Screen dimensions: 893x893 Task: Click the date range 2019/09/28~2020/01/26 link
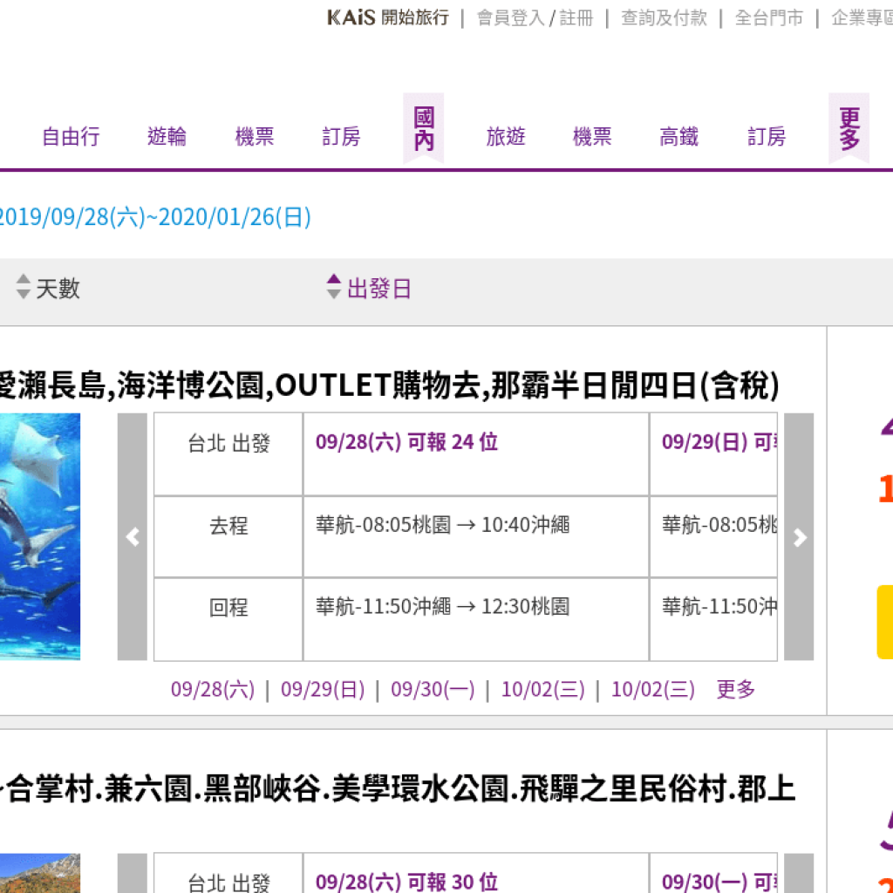tap(155, 218)
